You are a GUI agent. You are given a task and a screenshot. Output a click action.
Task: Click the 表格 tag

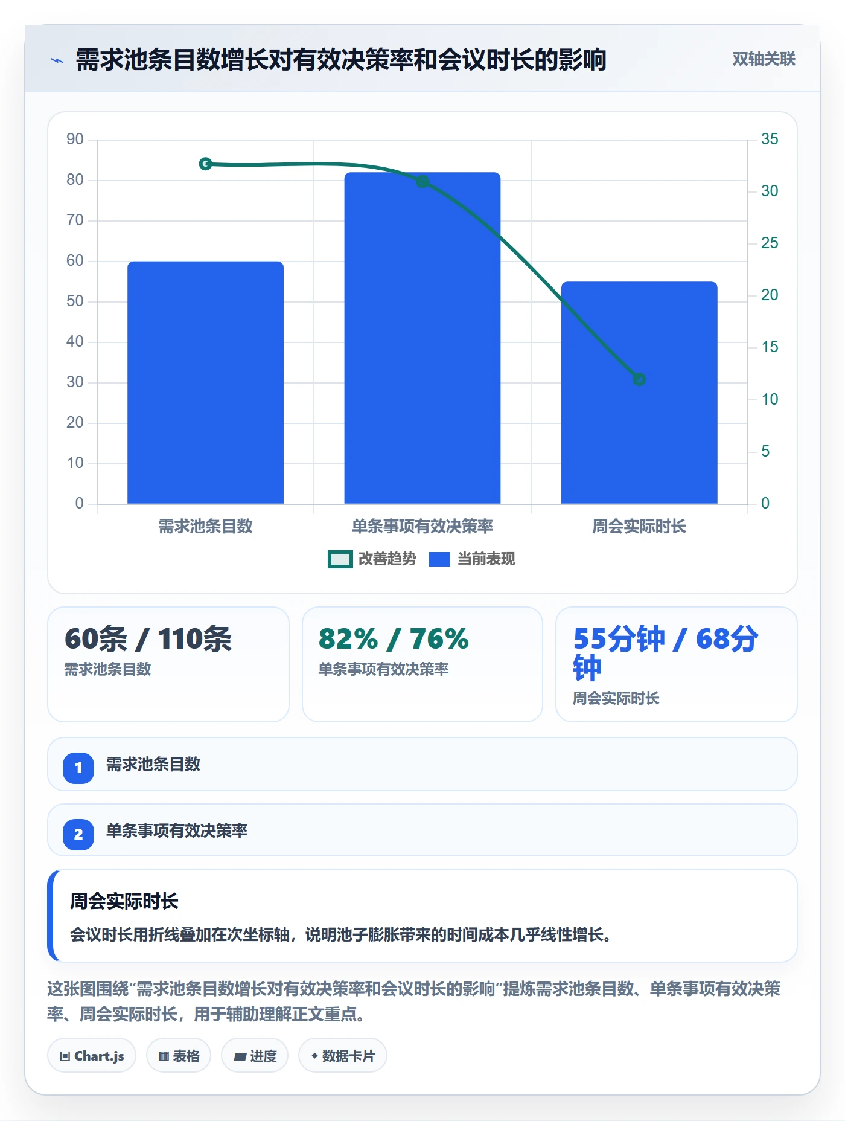[x=179, y=1056]
